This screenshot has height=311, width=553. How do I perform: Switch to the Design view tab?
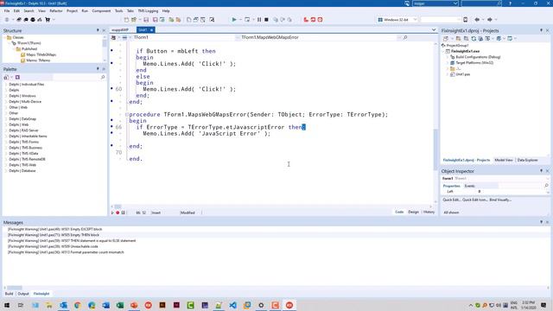(x=413, y=212)
